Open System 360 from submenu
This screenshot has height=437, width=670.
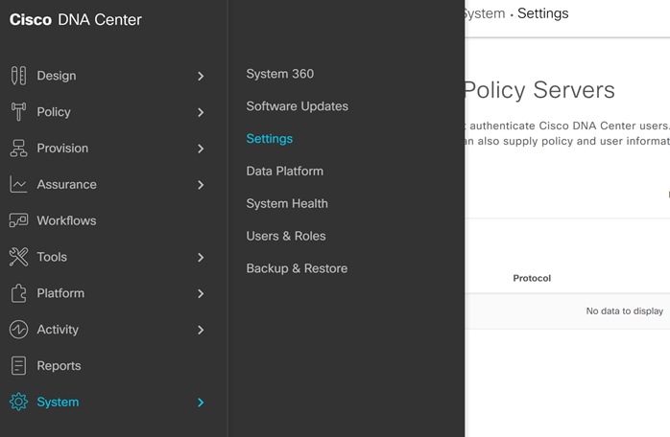(x=280, y=74)
